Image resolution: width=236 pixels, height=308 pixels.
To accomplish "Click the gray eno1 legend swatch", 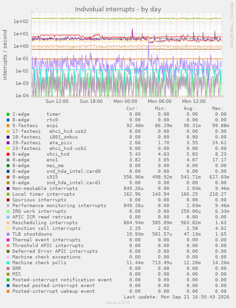I will pyautogui.click(x=8, y=160).
